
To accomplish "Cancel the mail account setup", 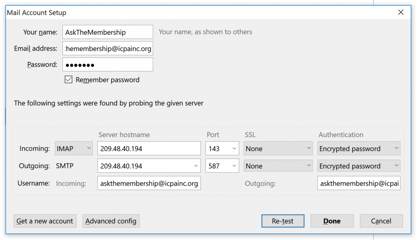I will click(381, 221).
